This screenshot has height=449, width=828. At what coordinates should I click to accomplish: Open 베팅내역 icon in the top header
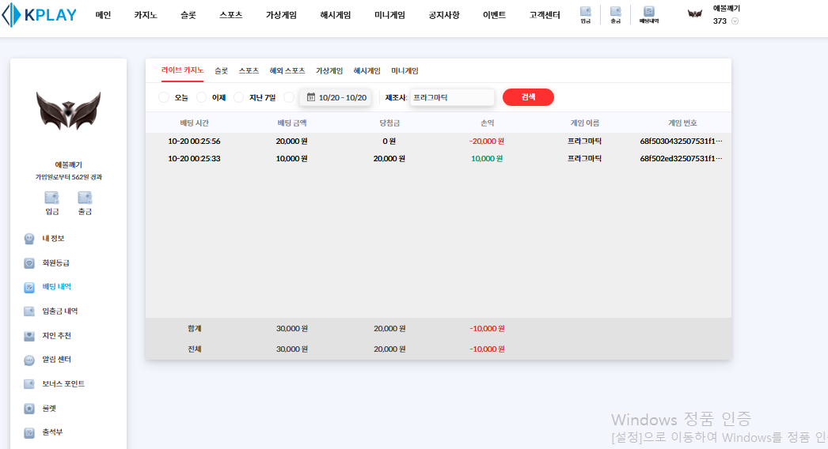[648, 14]
